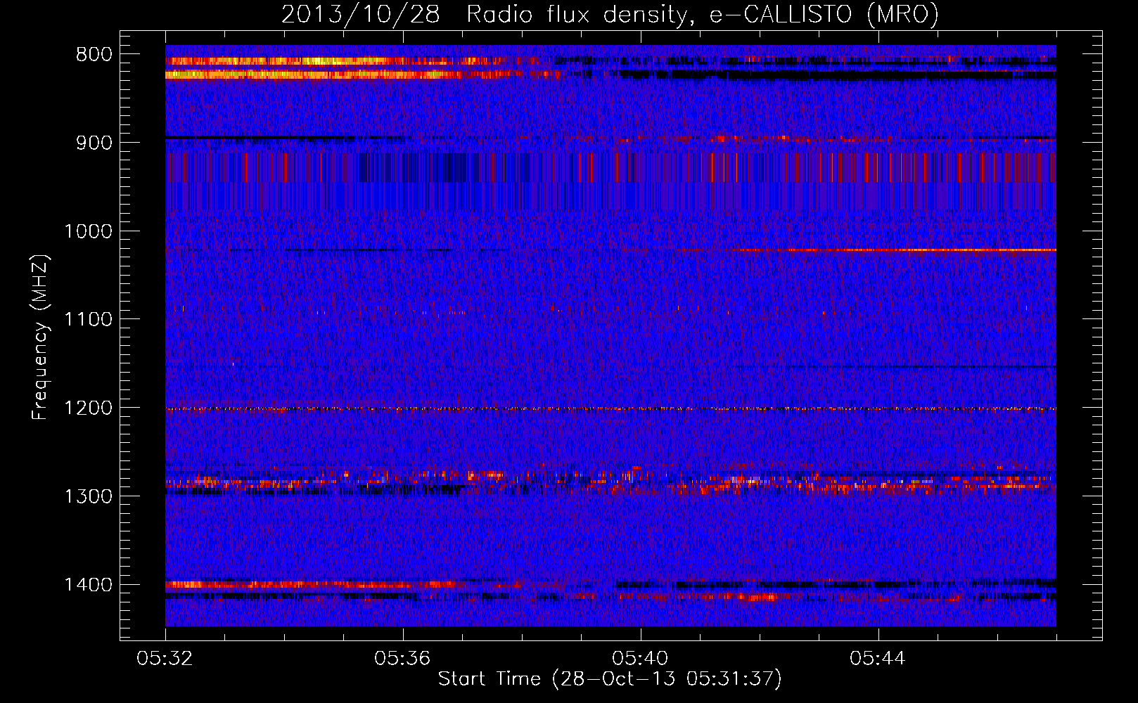Select the '800' frequency axis label

(94, 55)
